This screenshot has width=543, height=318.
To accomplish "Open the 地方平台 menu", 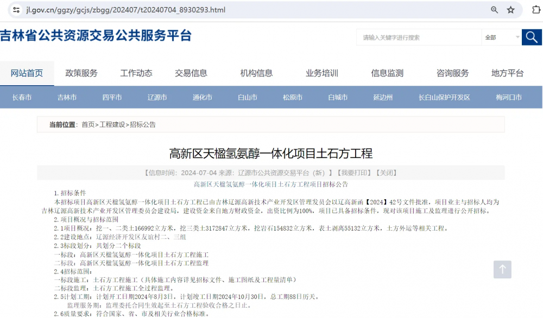I will [506, 73].
